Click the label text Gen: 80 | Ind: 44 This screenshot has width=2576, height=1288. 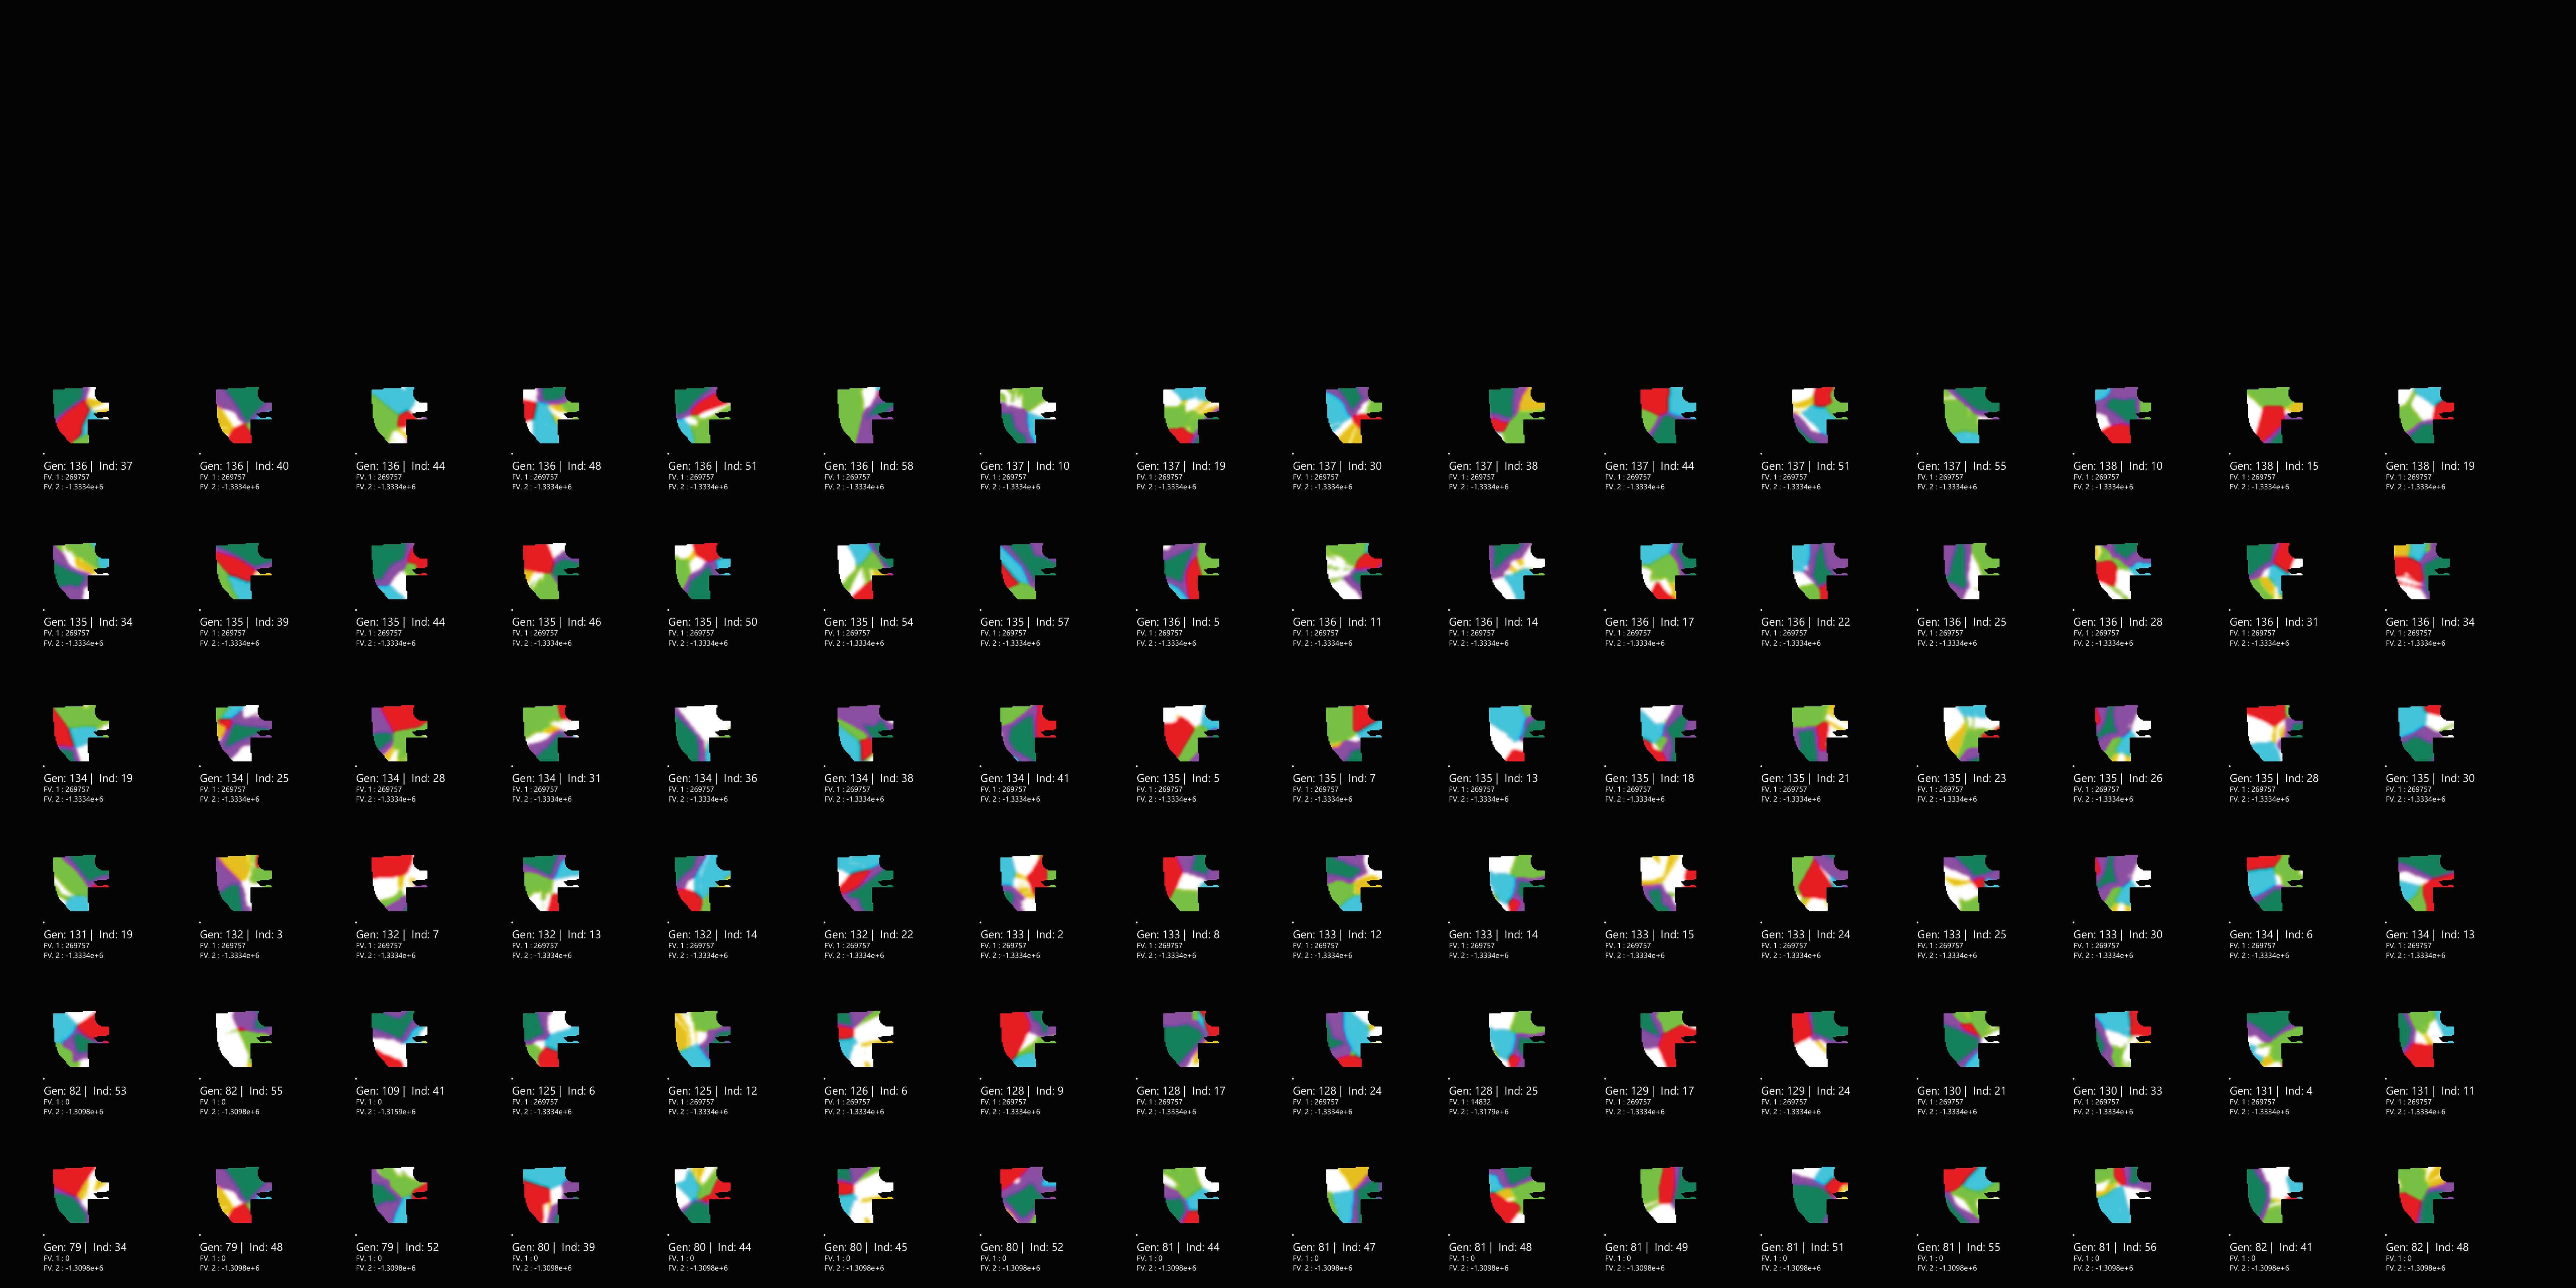pyautogui.click(x=709, y=1247)
